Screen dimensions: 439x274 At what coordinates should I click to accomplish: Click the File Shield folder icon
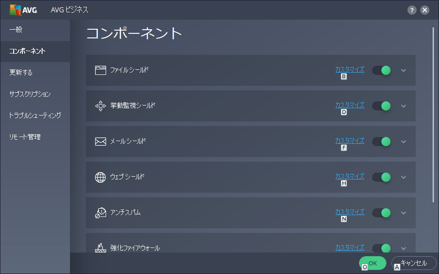[x=101, y=70]
